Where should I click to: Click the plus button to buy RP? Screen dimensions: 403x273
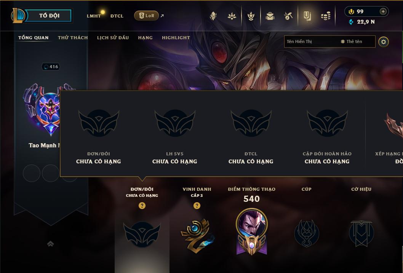(x=383, y=11)
